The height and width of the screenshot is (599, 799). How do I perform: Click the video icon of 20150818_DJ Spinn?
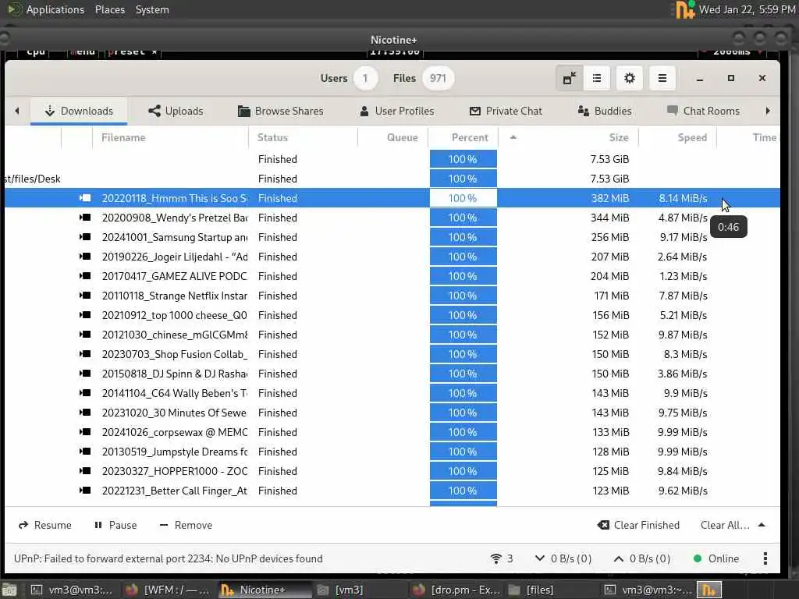click(85, 374)
